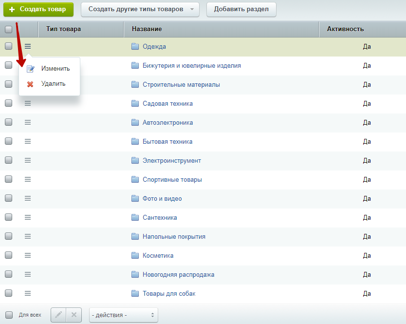Click the folder icon next to Автоэлектроника
Screen dimensions: 406x324
tap(135, 122)
